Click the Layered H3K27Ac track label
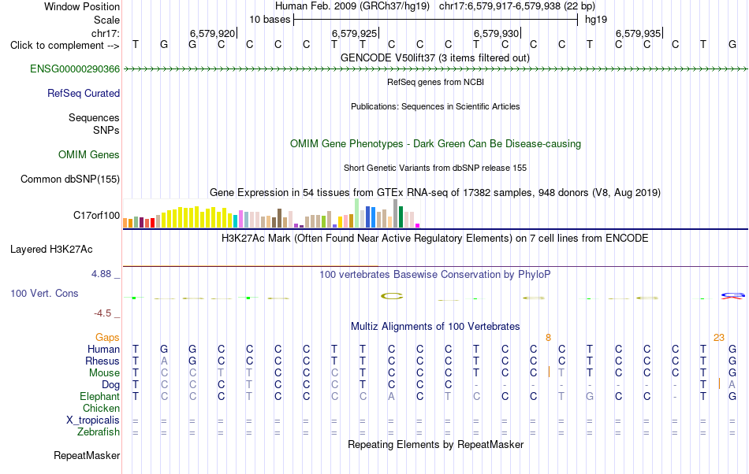This screenshot has width=749, height=474. (x=51, y=250)
